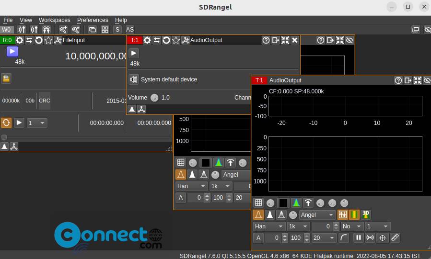Open FileInput device presets star icon
This screenshot has width=431, height=259.
click(x=48, y=40)
